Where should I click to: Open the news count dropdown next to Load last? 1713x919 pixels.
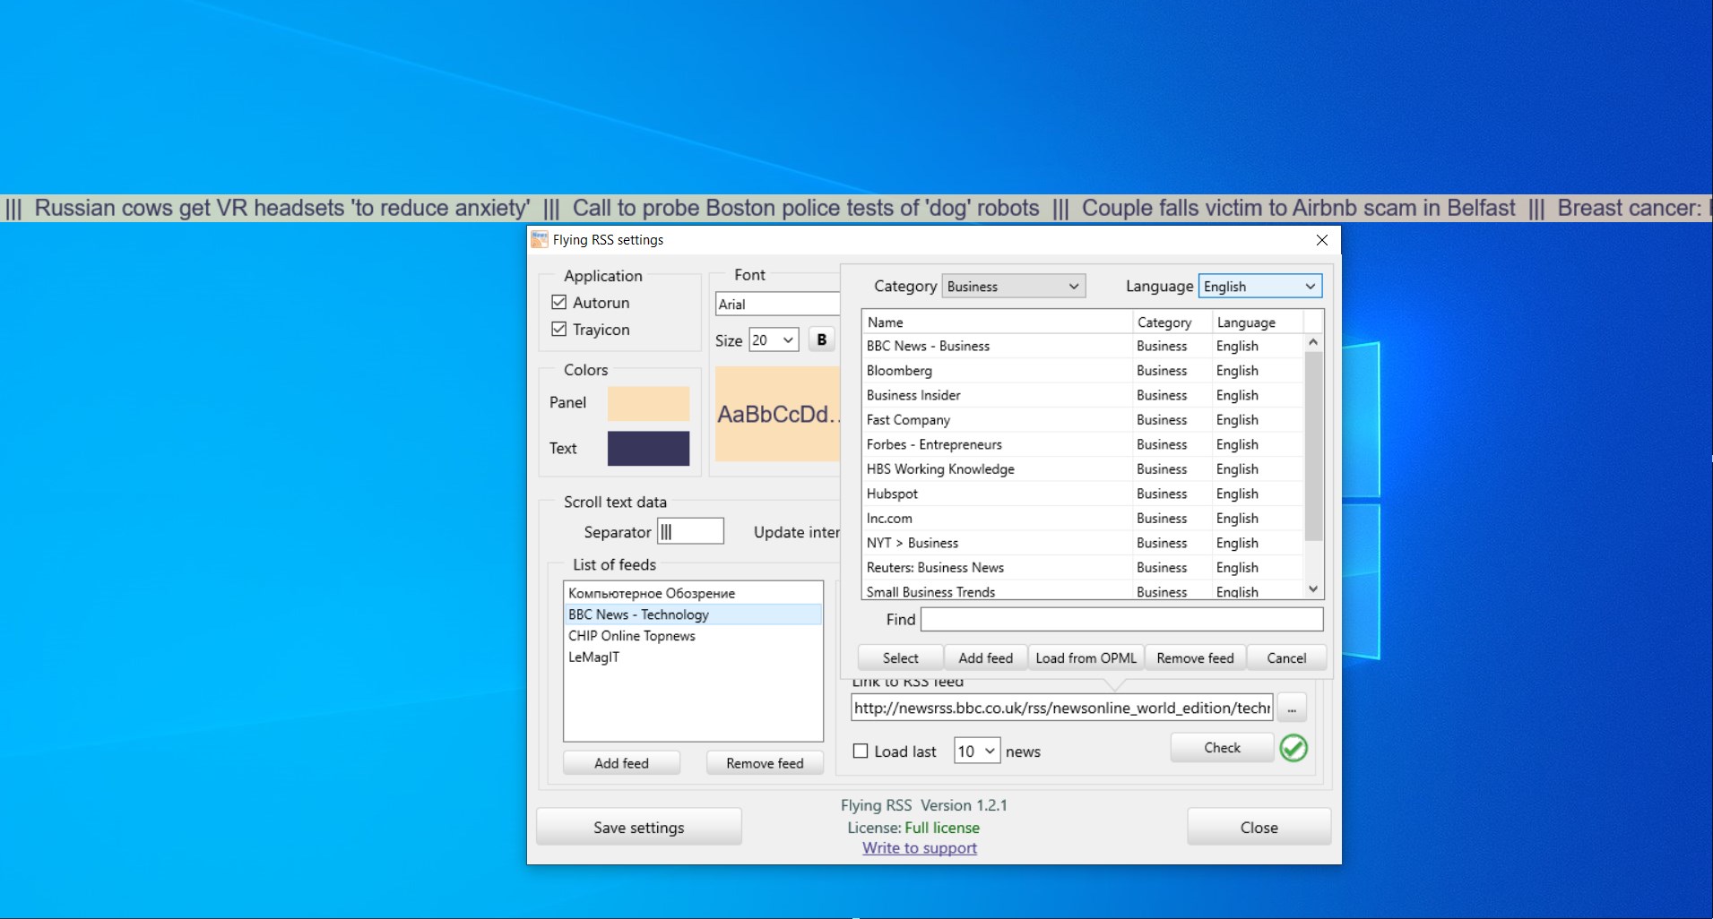tap(976, 751)
